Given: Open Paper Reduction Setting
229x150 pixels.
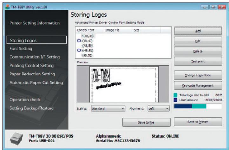Looking at the screenshot, I should tap(32, 74).
